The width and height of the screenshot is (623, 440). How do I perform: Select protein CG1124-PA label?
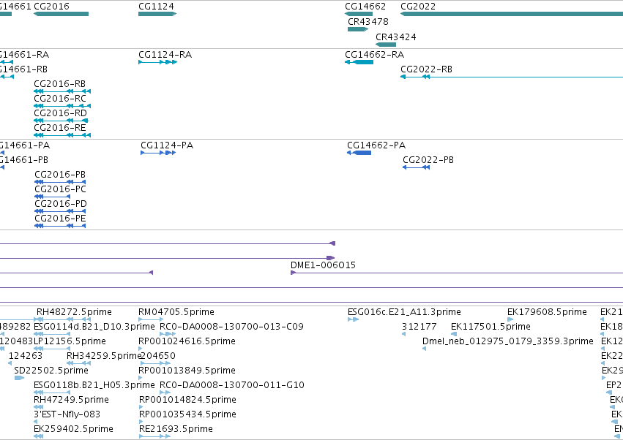[x=167, y=145]
